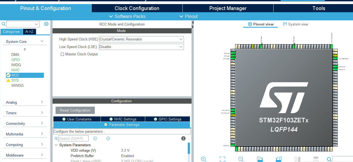Click the Prefetch Buffer Enabled value
Viewport: 353px width, 162px height.
[x=127, y=156]
